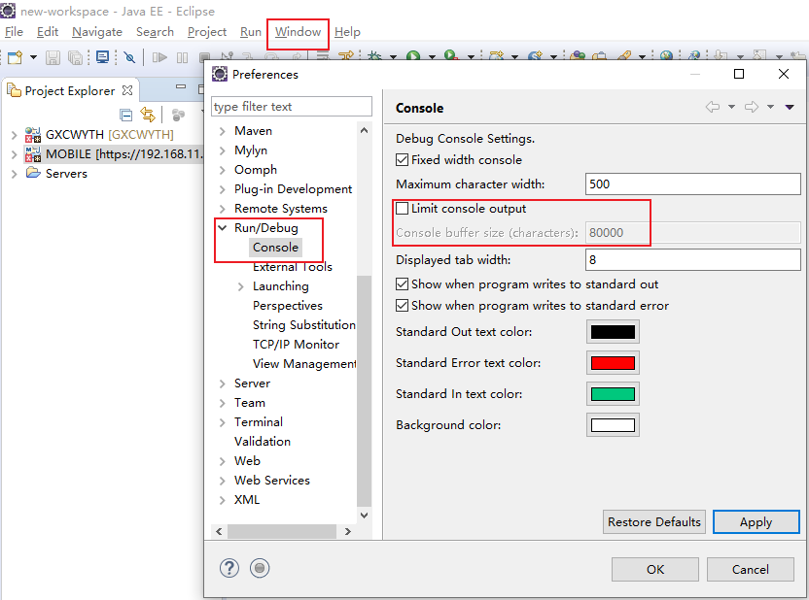Click the Apply button
This screenshot has width=809, height=600.
756,521
